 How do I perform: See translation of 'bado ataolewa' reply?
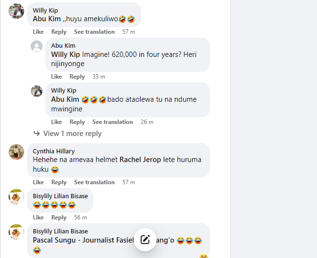point(113,122)
